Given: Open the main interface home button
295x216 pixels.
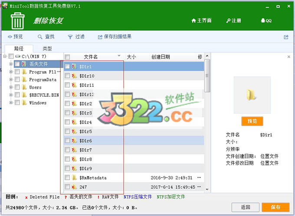Looking at the screenshot, I should tap(201, 20).
